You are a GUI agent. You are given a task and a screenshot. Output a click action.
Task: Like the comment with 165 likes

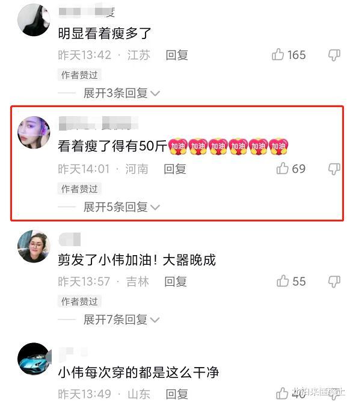point(278,55)
